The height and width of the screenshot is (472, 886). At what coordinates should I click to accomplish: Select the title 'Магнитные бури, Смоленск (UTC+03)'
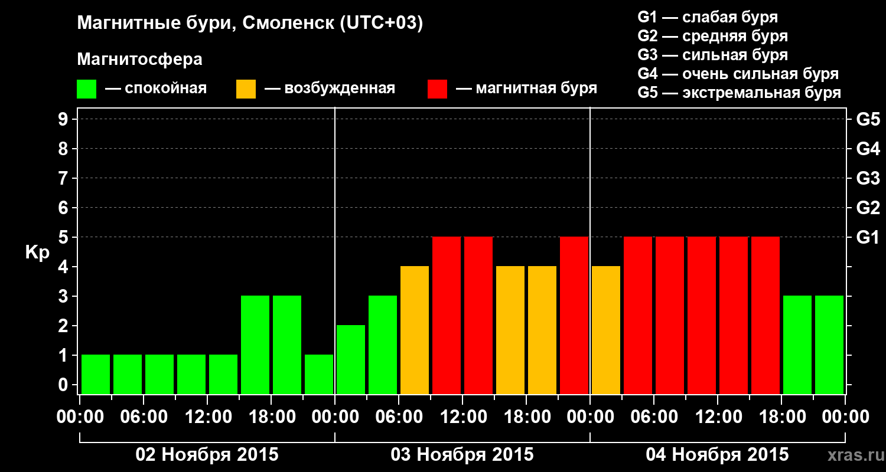(250, 24)
